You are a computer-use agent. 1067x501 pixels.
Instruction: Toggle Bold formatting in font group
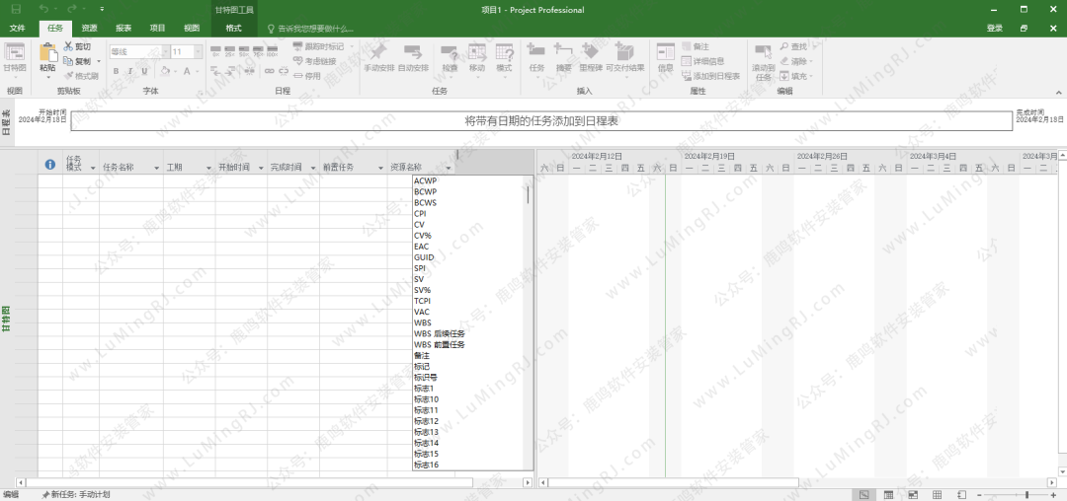(x=116, y=71)
